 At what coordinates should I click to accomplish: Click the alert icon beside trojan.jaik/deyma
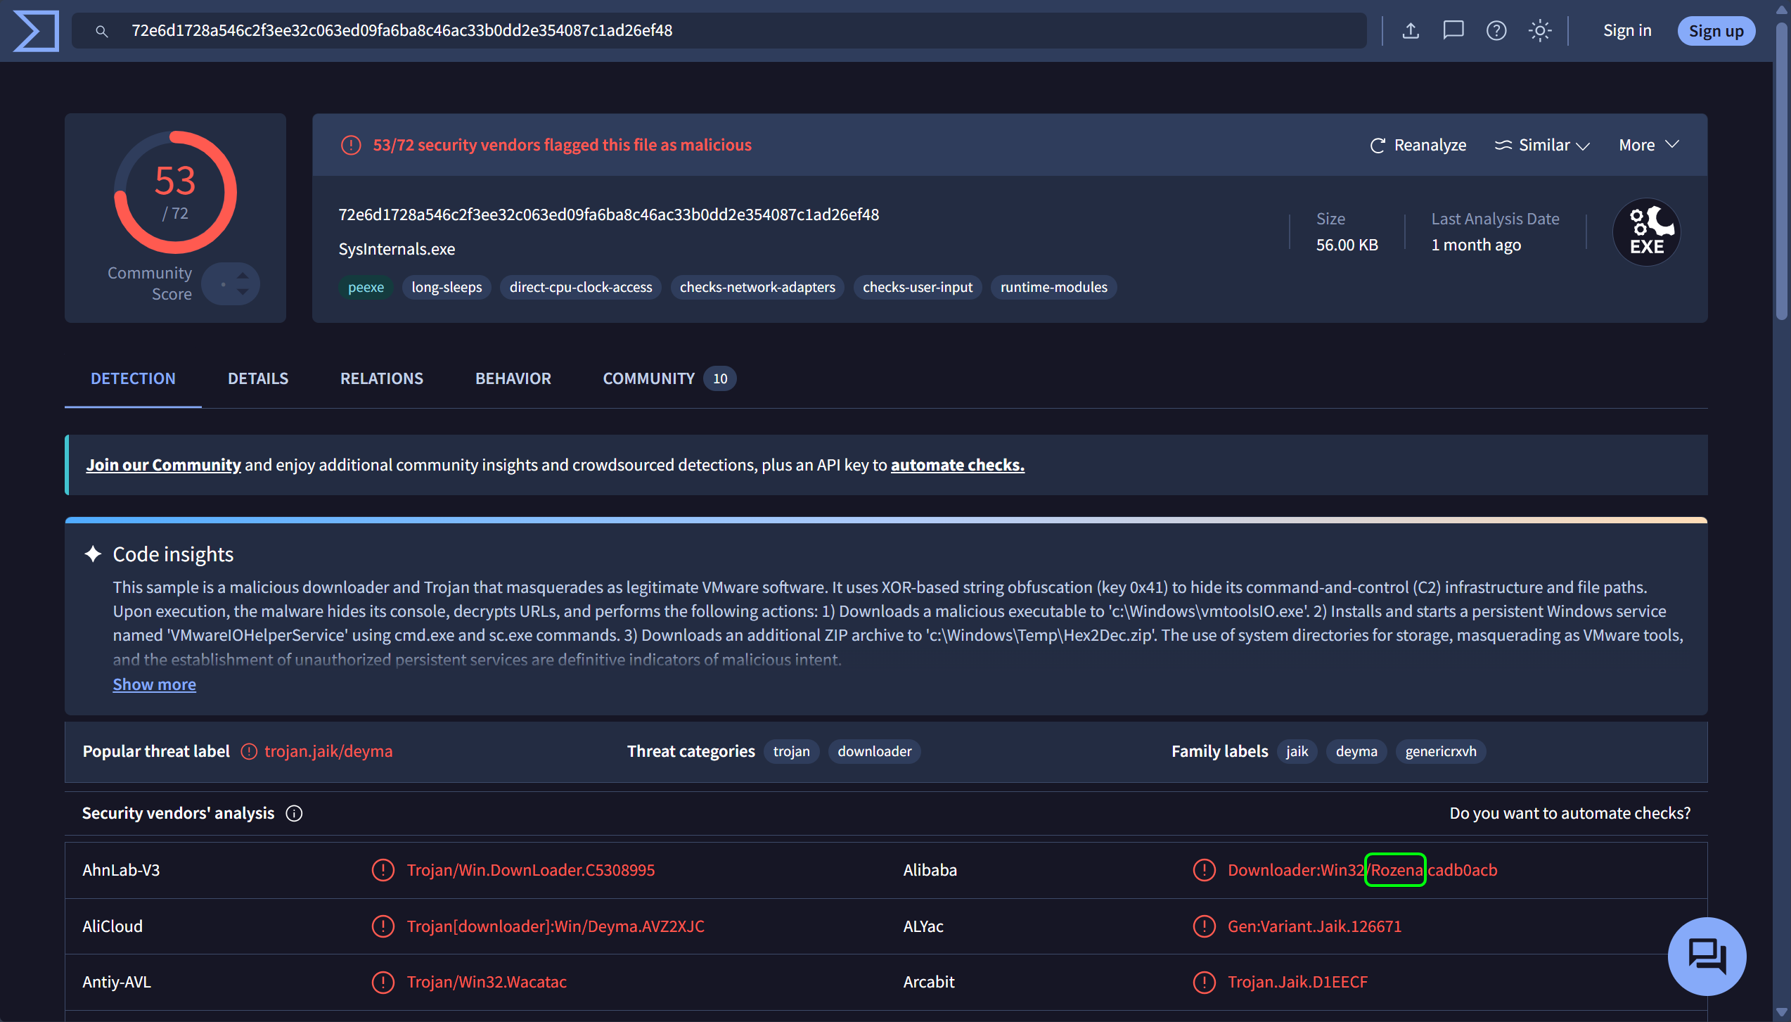[249, 751]
